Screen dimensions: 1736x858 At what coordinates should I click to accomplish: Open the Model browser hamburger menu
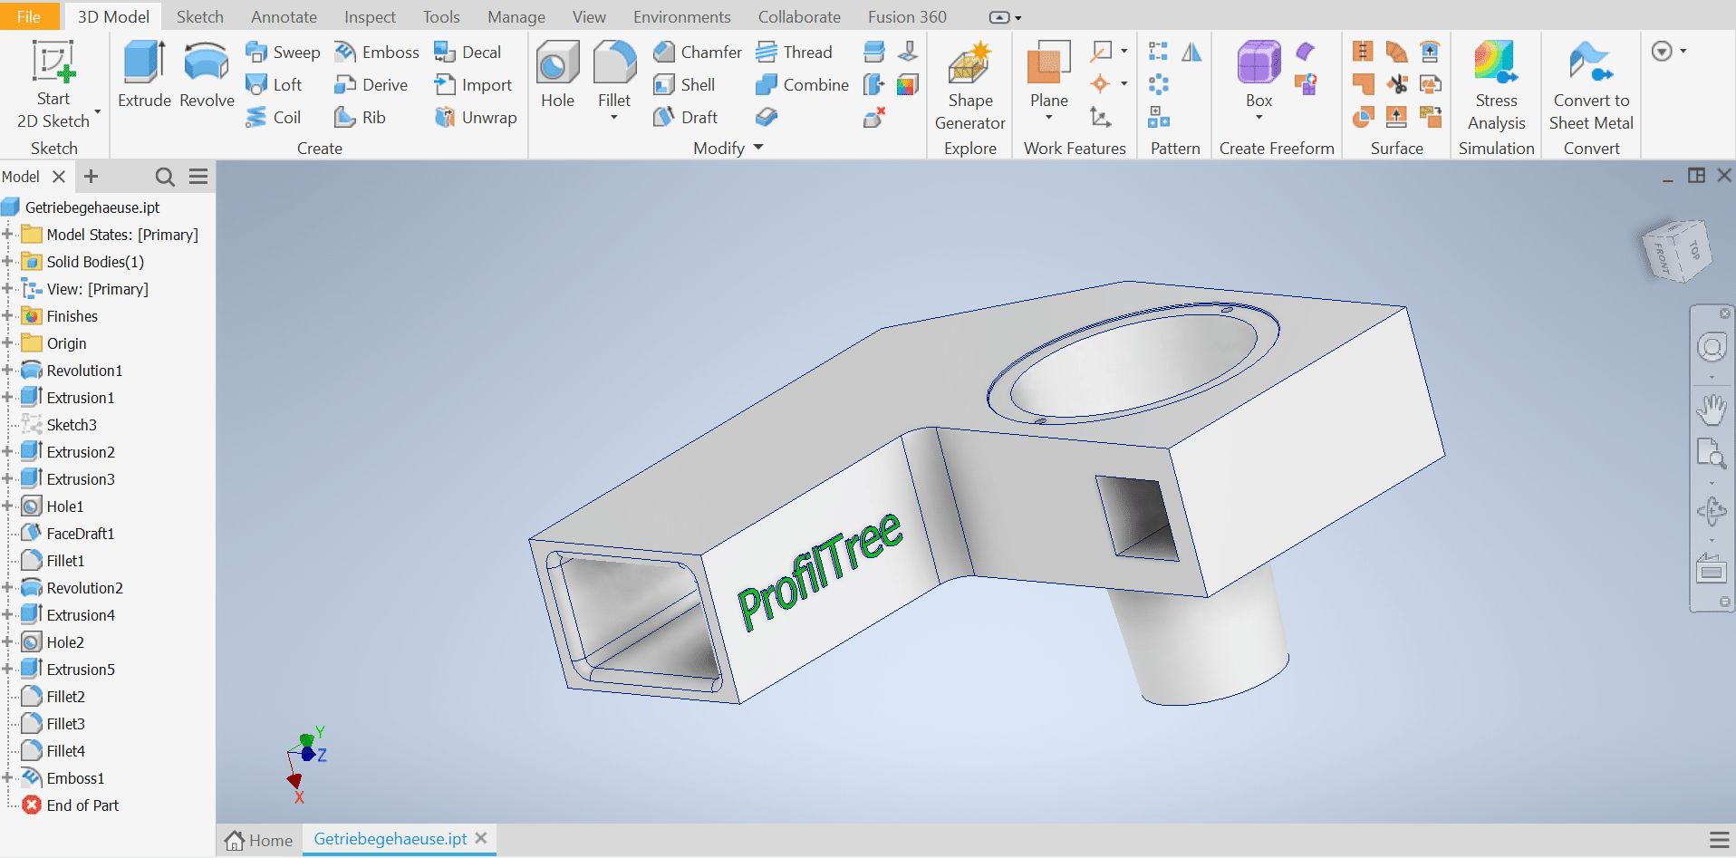(198, 177)
